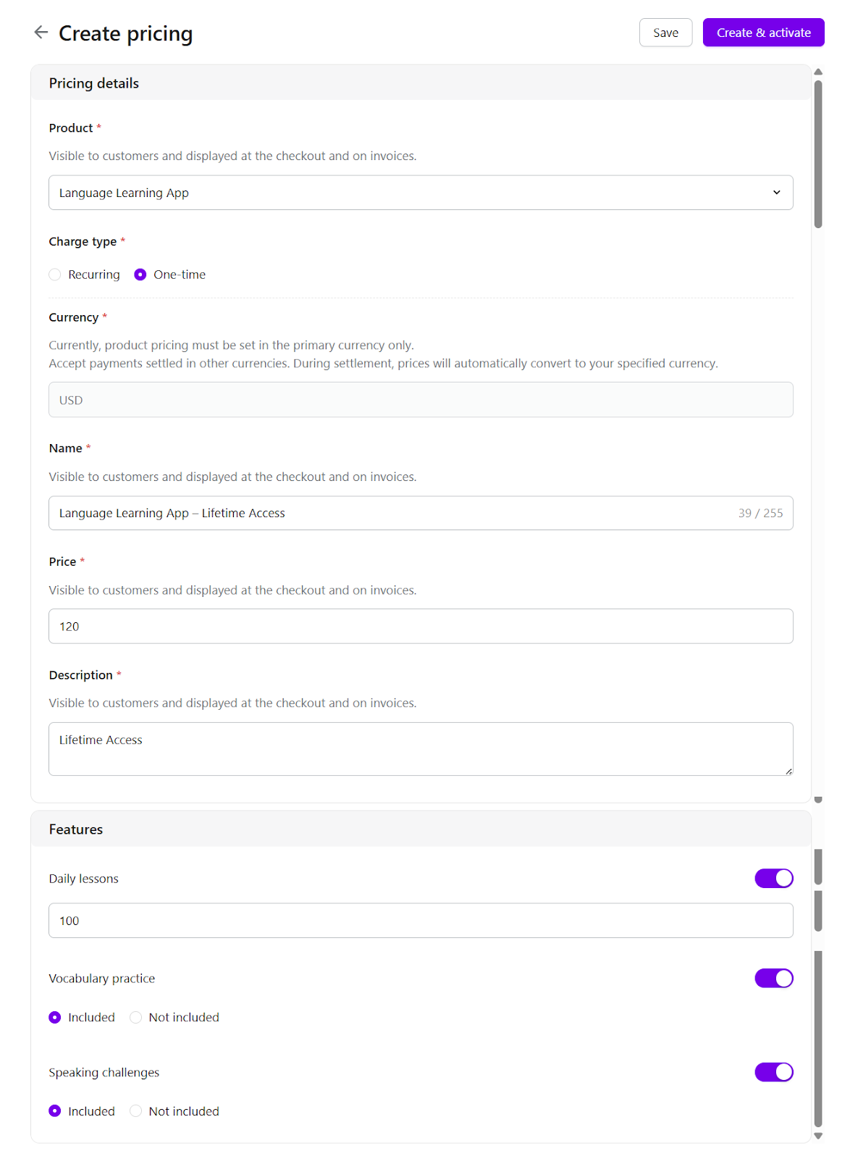This screenshot has width=850, height=1159.
Task: Click the Save button
Action: coord(665,33)
